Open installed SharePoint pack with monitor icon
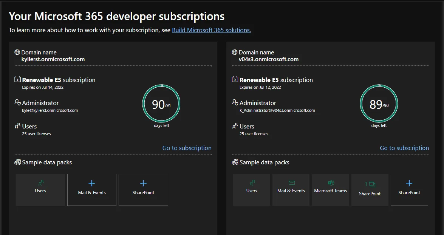 (x=370, y=190)
